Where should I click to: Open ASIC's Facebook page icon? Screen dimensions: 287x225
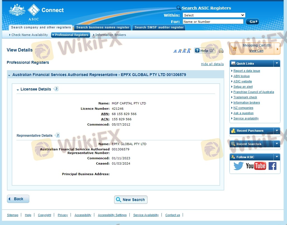click(272, 166)
